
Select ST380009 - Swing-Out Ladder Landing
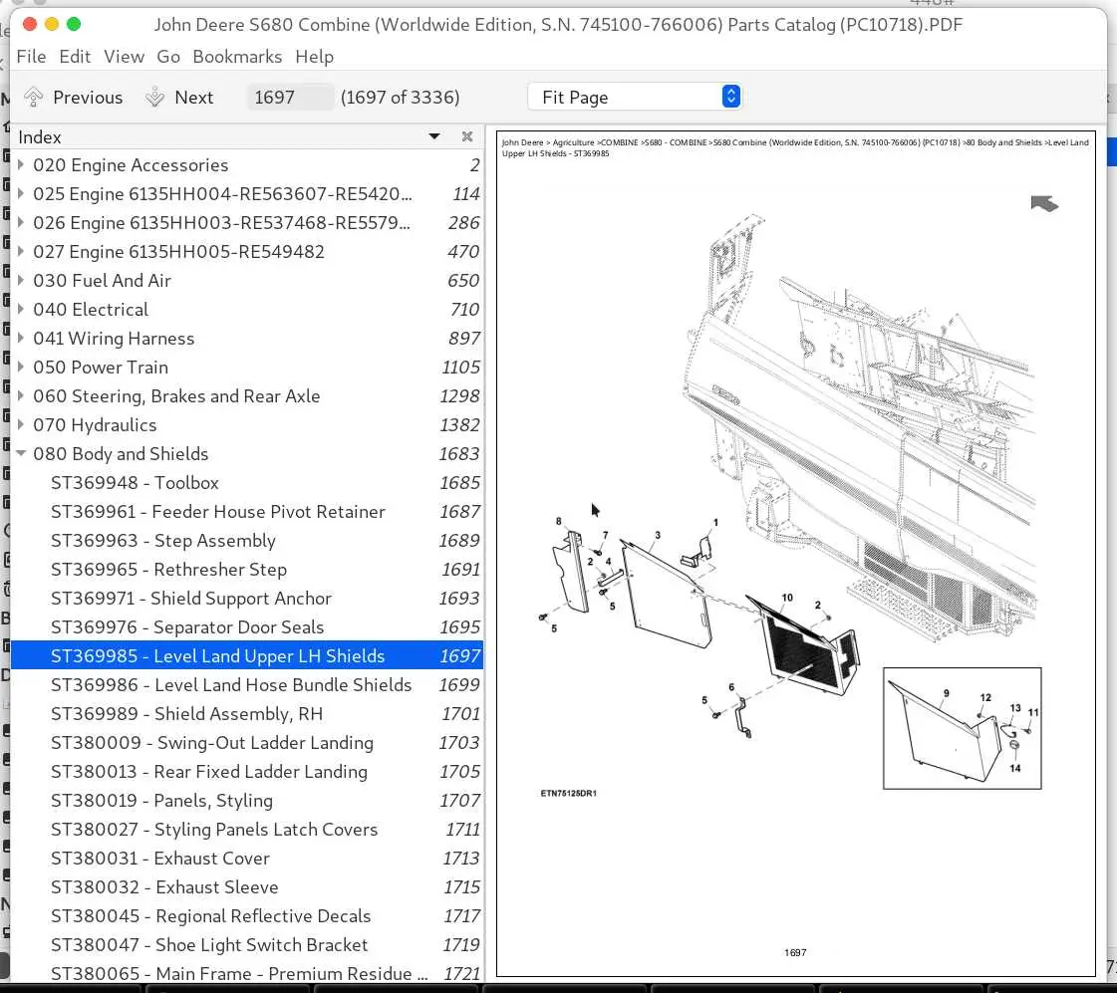[246, 742]
